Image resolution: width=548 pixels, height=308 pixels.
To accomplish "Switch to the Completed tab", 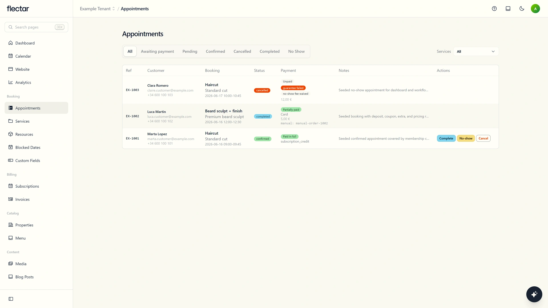I will click(x=269, y=51).
